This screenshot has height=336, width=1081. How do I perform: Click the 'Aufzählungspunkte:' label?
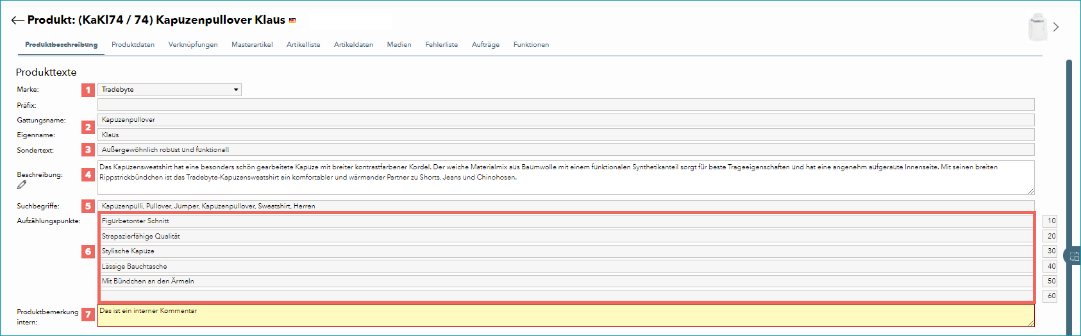[49, 221]
